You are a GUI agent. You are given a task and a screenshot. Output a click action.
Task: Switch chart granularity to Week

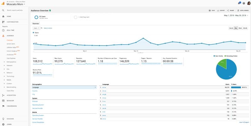(x=240, y=28)
